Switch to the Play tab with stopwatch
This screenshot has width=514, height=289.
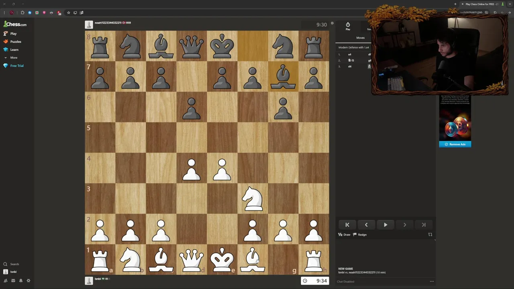[x=348, y=26]
